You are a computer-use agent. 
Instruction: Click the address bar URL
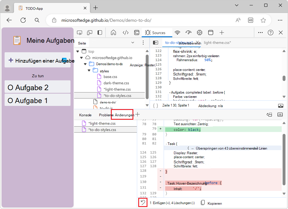106,20
